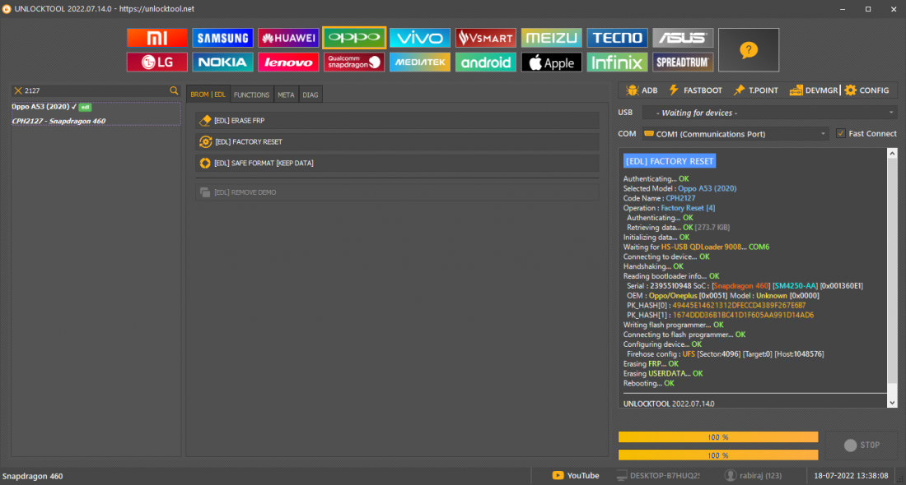Select the Oppo brand tile
The width and height of the screenshot is (906, 485).
(354, 38)
